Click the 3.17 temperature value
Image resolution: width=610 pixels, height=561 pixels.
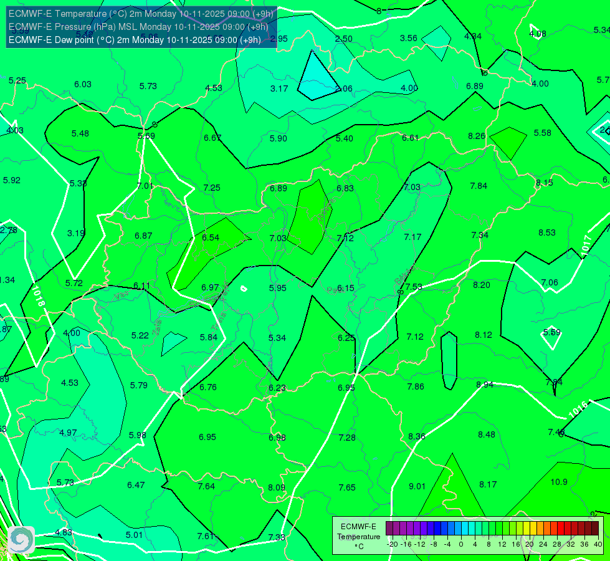pos(279,89)
